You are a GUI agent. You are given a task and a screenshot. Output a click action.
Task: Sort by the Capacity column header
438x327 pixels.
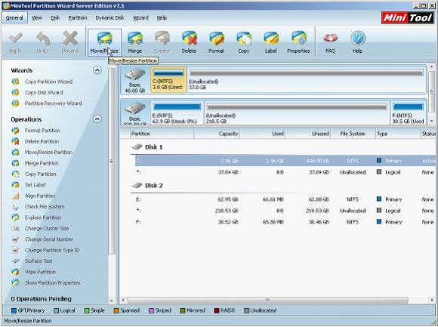[x=217, y=134]
